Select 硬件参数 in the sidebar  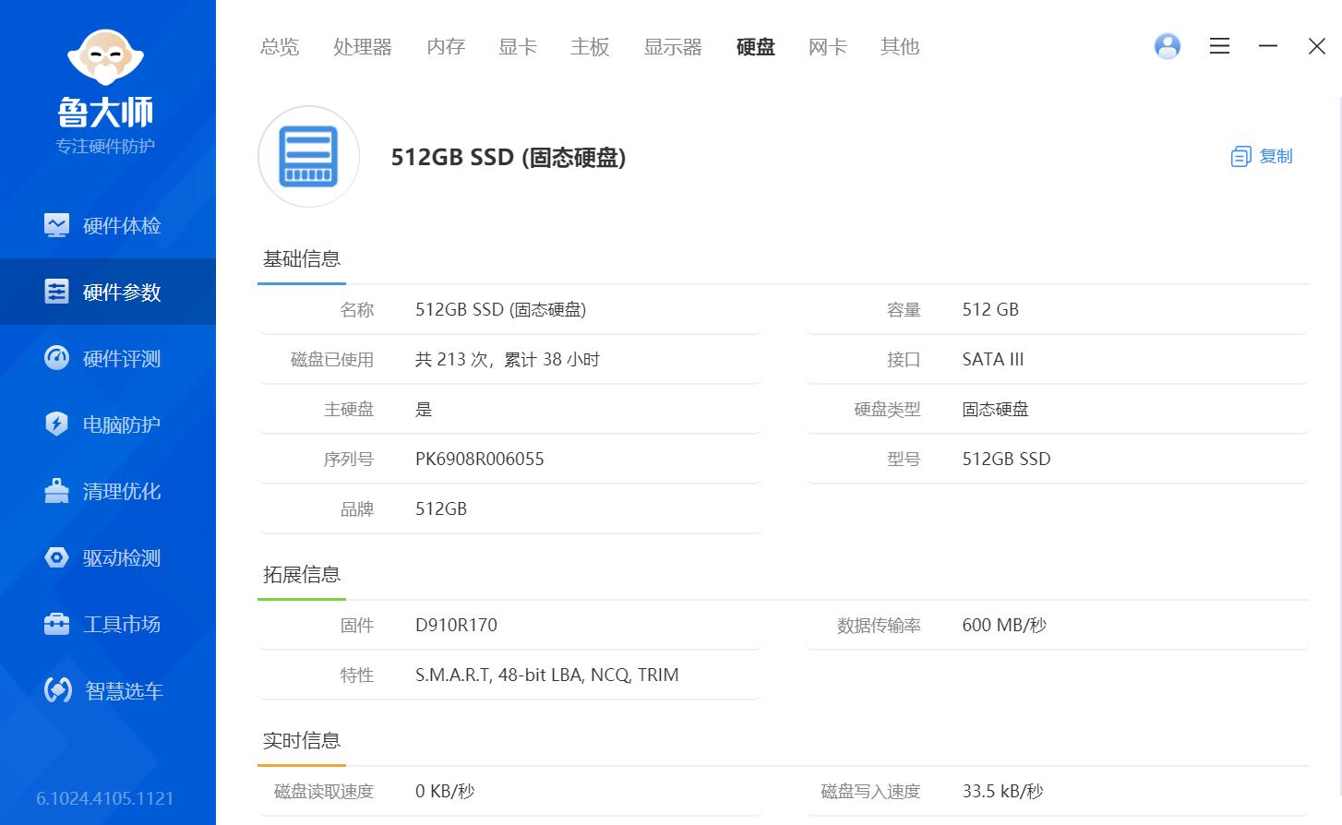[107, 292]
